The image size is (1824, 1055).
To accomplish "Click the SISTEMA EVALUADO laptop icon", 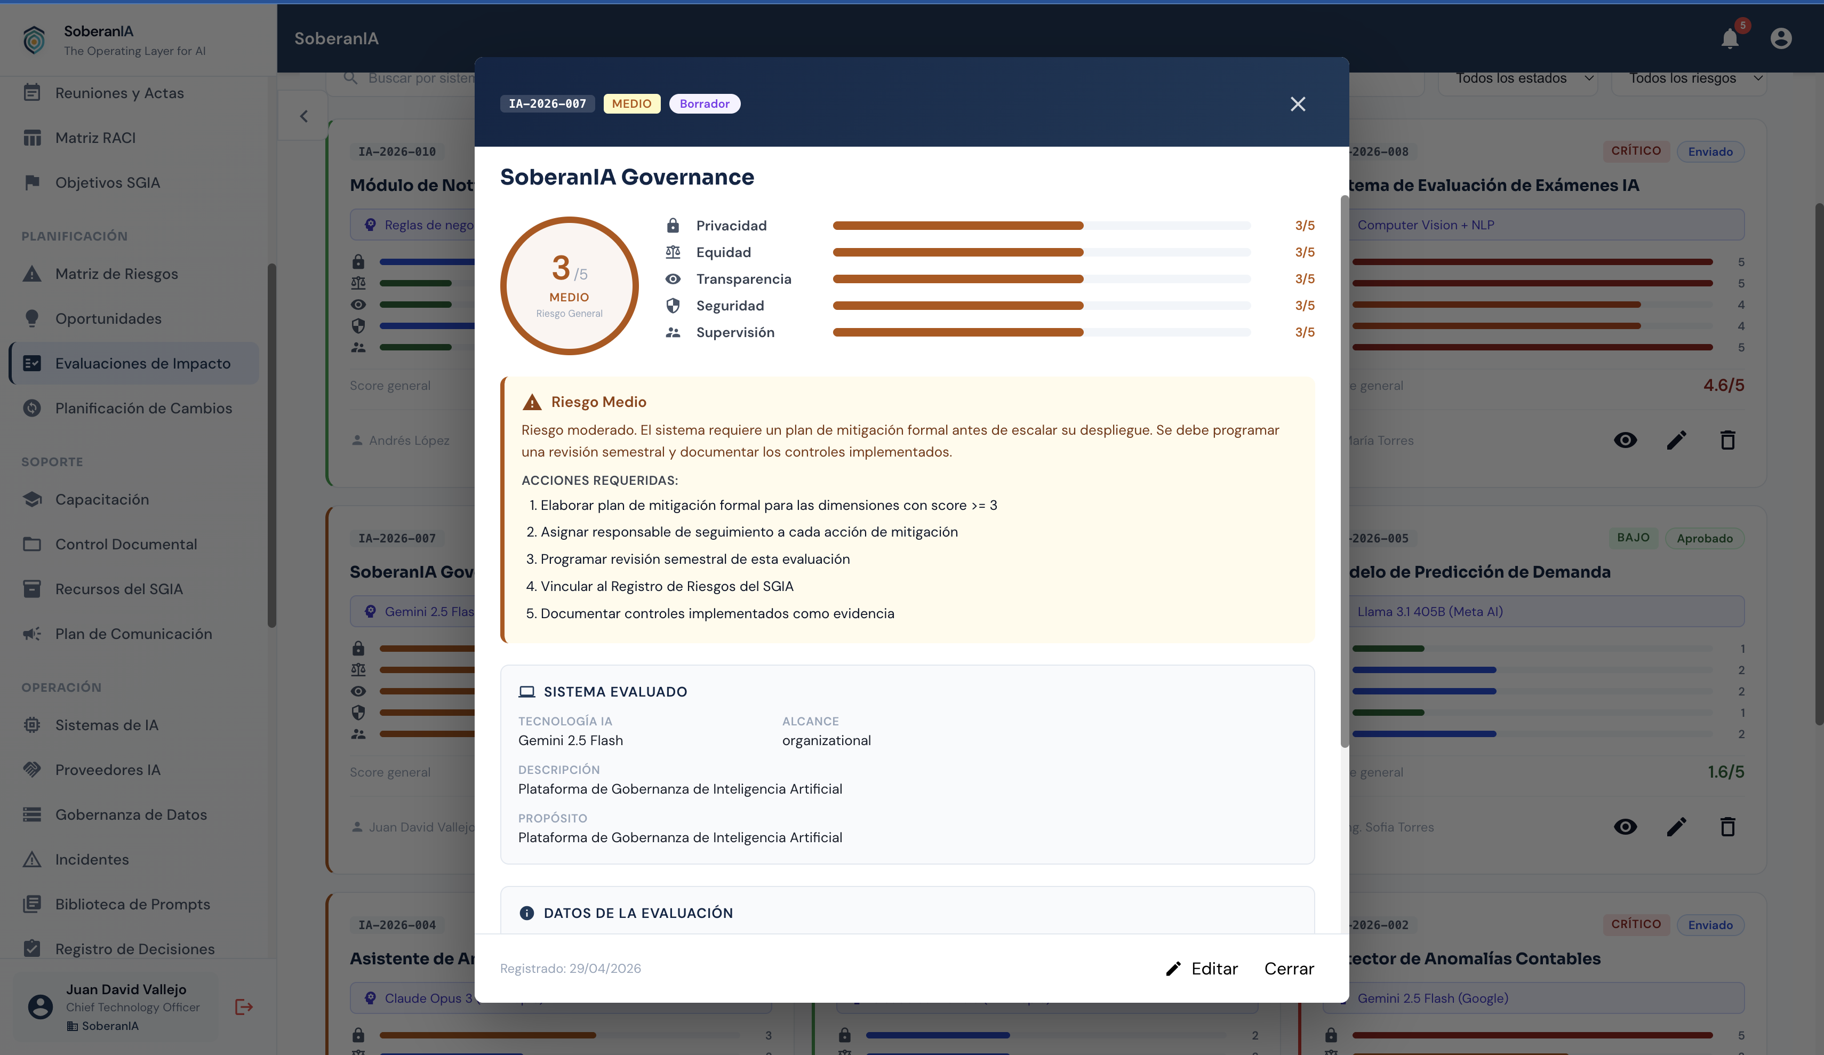I will click(x=527, y=691).
